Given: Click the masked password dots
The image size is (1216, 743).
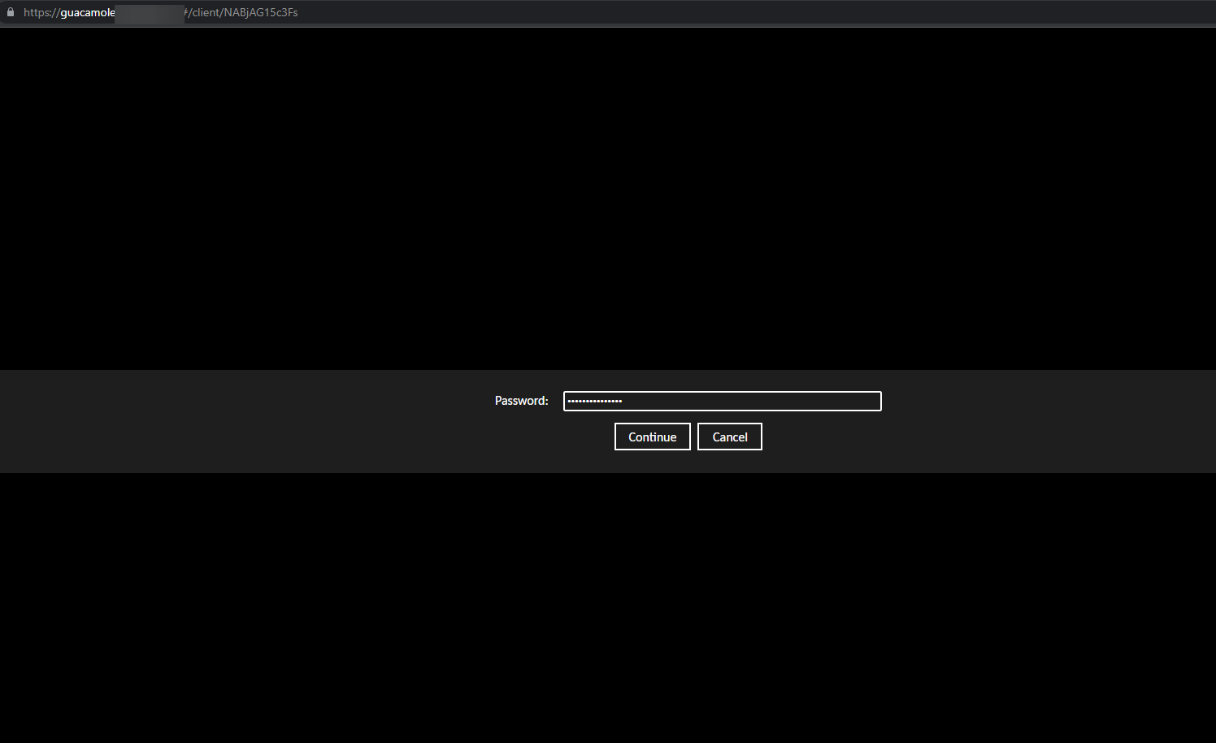Looking at the screenshot, I should 594,401.
